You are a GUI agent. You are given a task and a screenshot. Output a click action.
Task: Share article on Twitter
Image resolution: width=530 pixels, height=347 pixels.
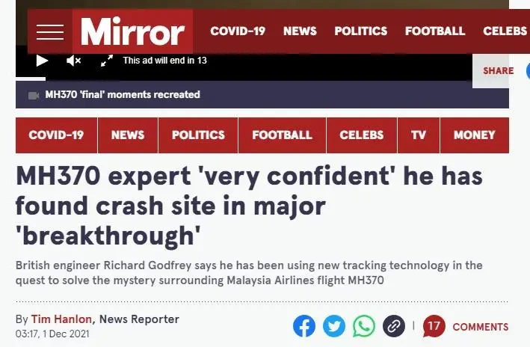[334, 326]
